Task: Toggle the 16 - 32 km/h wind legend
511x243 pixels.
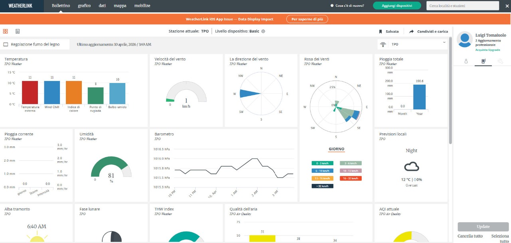Action: (351, 178)
